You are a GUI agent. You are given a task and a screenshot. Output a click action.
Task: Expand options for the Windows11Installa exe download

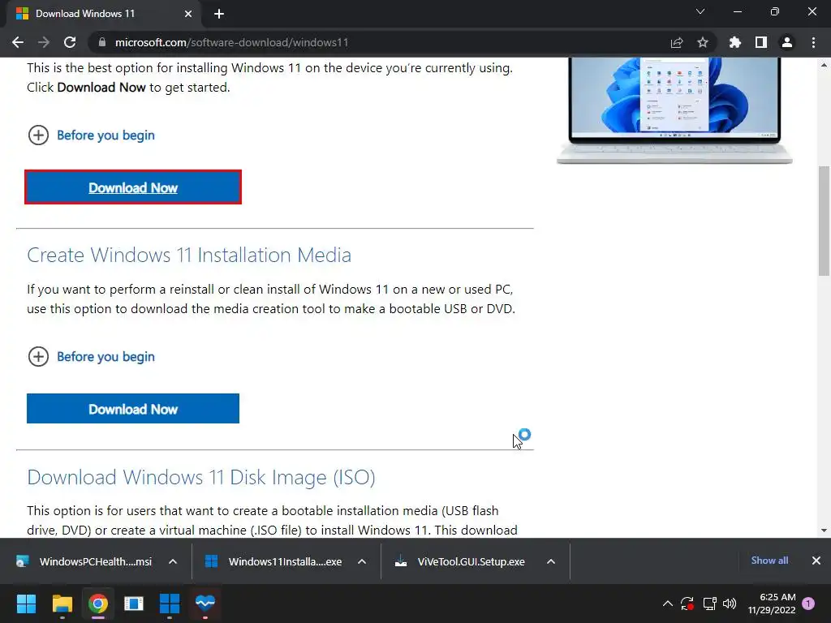pyautogui.click(x=362, y=561)
